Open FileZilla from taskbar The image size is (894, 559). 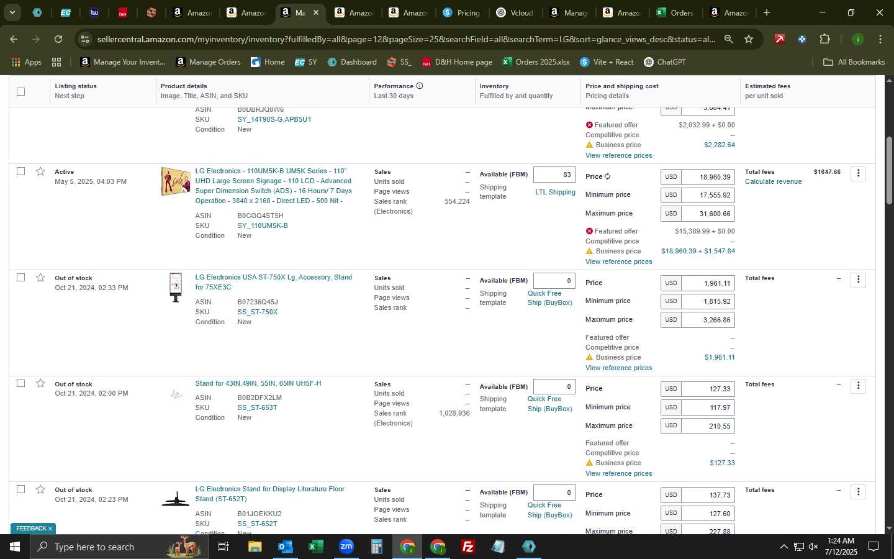click(x=468, y=547)
